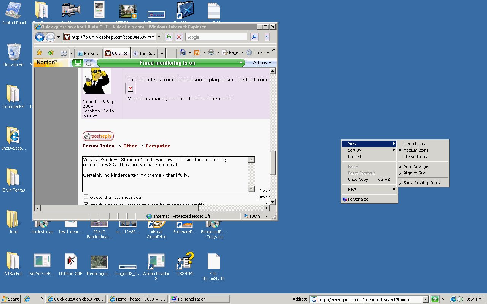The image size is (487, 304).
Task: Follow Computer breadcrumb link
Action: (x=158, y=146)
